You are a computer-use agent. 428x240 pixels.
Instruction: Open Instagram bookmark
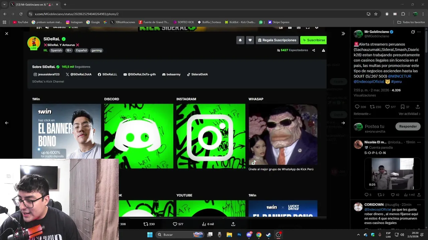click(74, 22)
